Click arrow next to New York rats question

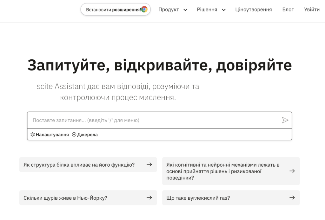(x=149, y=198)
